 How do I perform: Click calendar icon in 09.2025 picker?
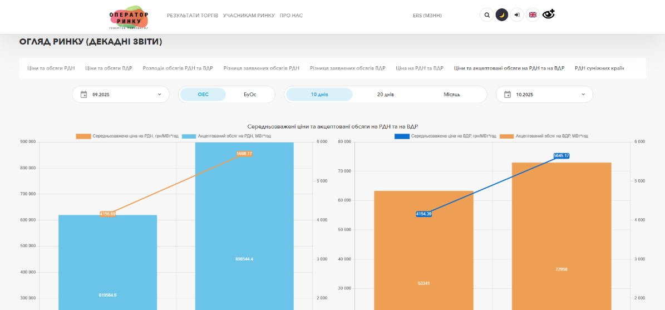[84, 95]
